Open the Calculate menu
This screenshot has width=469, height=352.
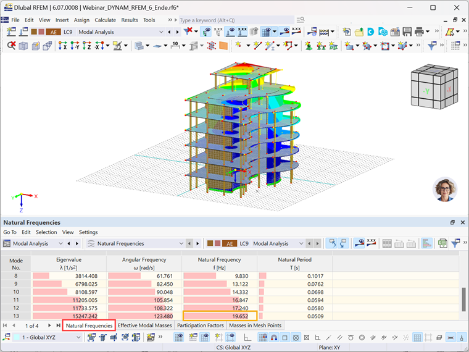pyautogui.click(x=106, y=20)
